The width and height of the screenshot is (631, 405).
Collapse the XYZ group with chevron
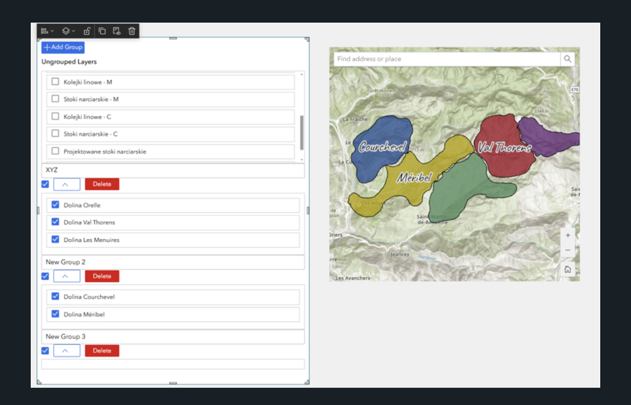(x=67, y=184)
